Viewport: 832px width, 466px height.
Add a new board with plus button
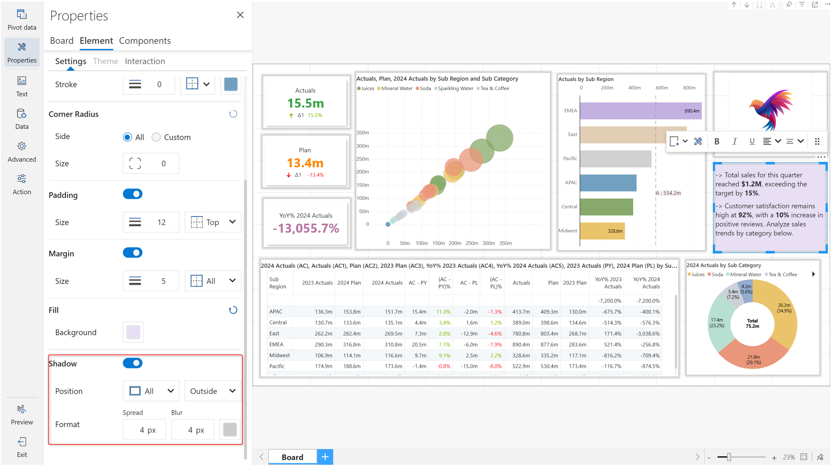pyautogui.click(x=325, y=457)
